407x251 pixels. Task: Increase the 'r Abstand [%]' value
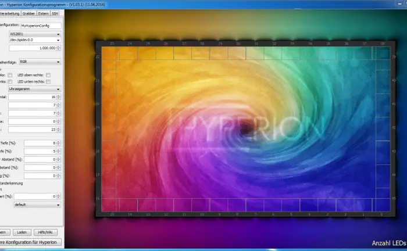point(59,158)
